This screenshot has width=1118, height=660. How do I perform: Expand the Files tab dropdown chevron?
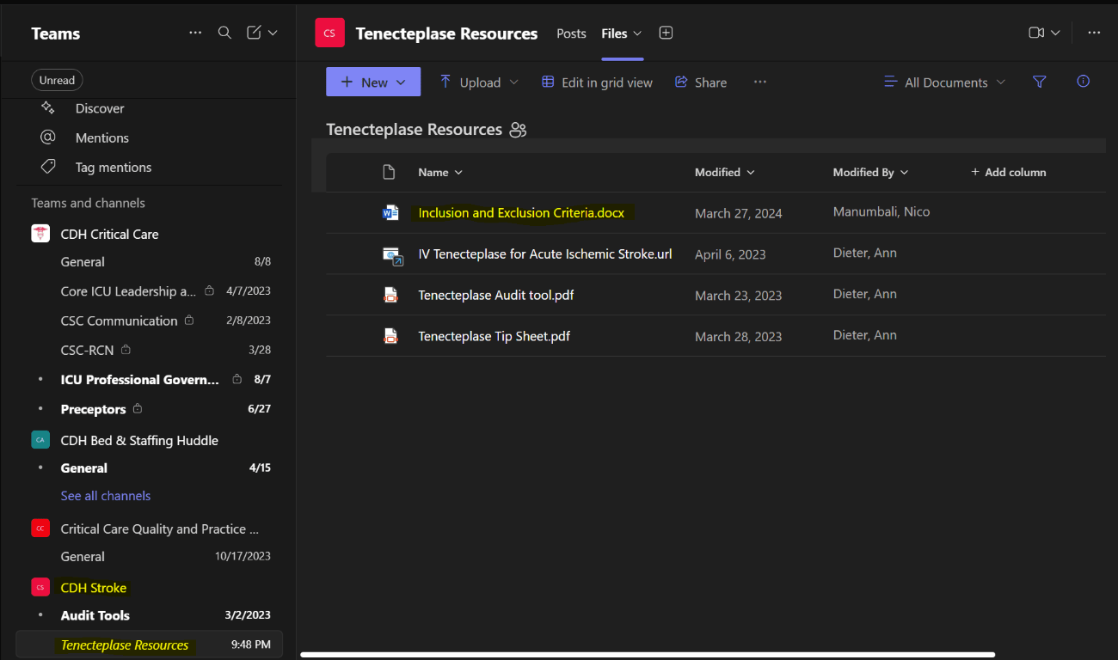point(637,34)
